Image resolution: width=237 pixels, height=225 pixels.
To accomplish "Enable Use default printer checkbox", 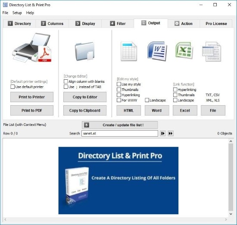I will (12, 87).
